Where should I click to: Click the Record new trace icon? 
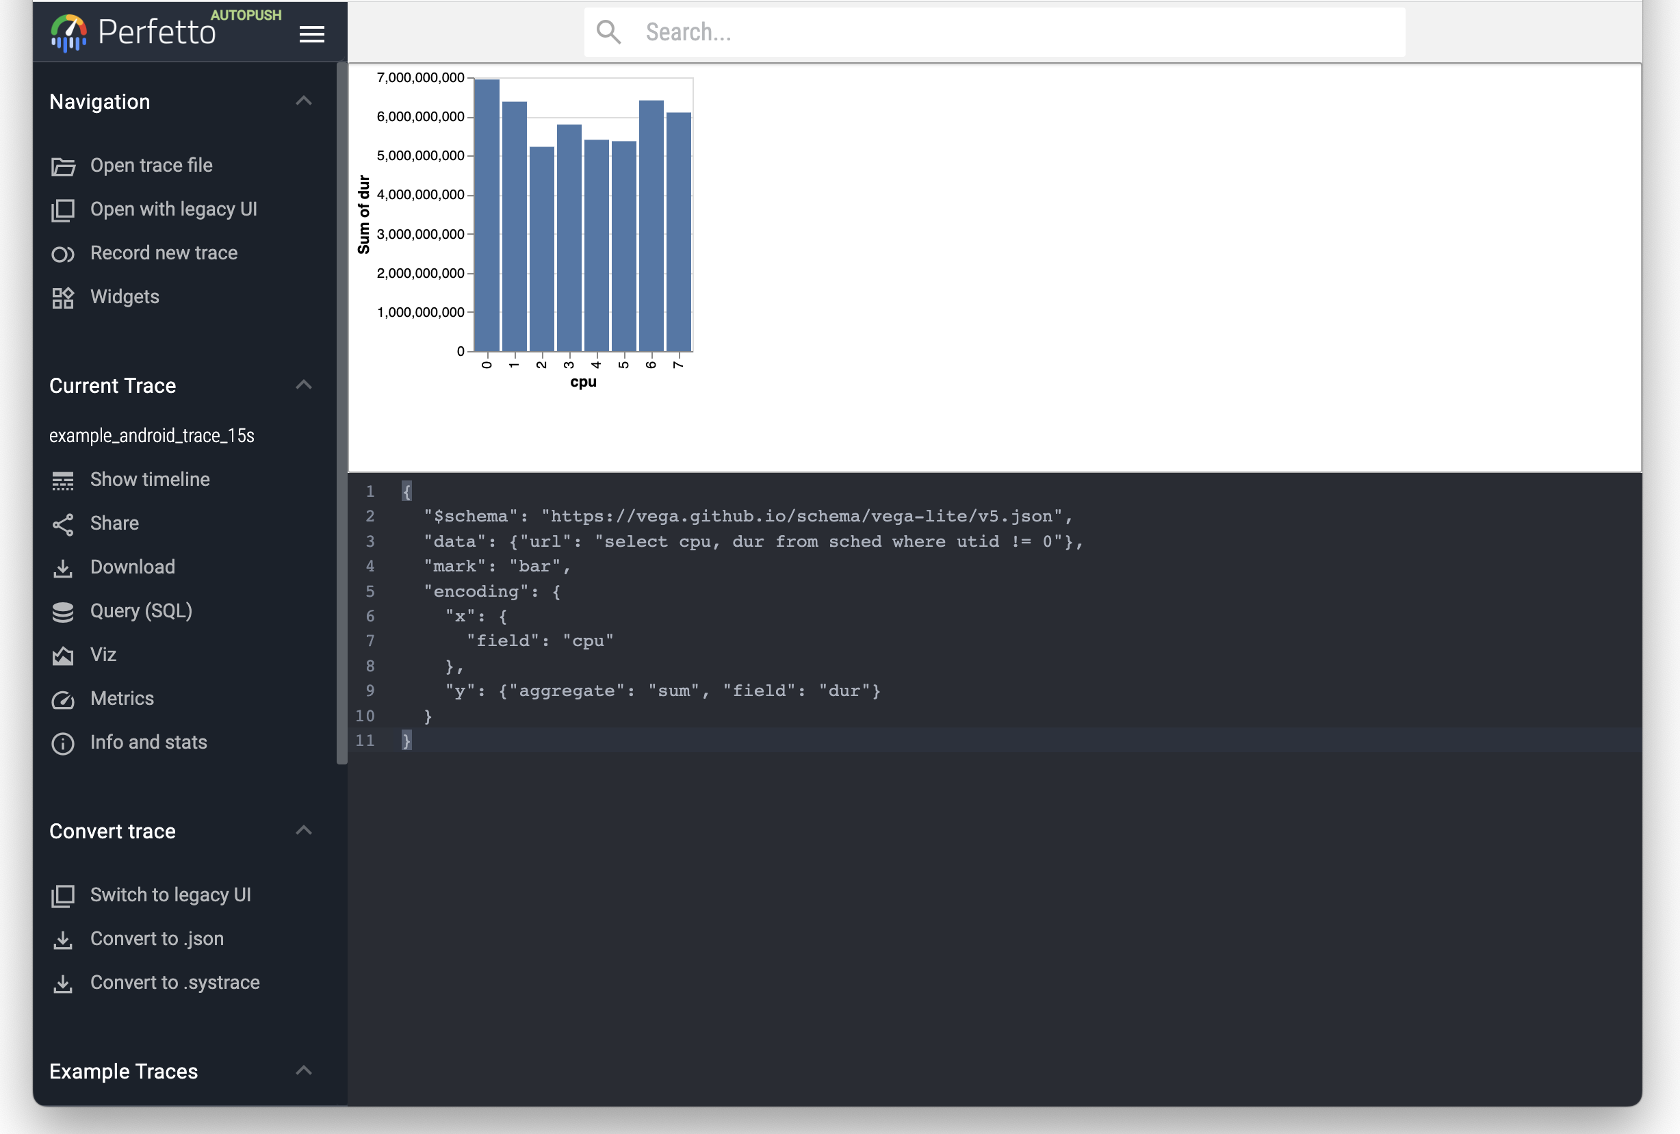point(62,252)
